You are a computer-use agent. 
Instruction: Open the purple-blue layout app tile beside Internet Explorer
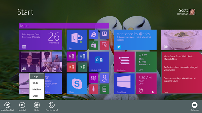click(x=104, y=35)
